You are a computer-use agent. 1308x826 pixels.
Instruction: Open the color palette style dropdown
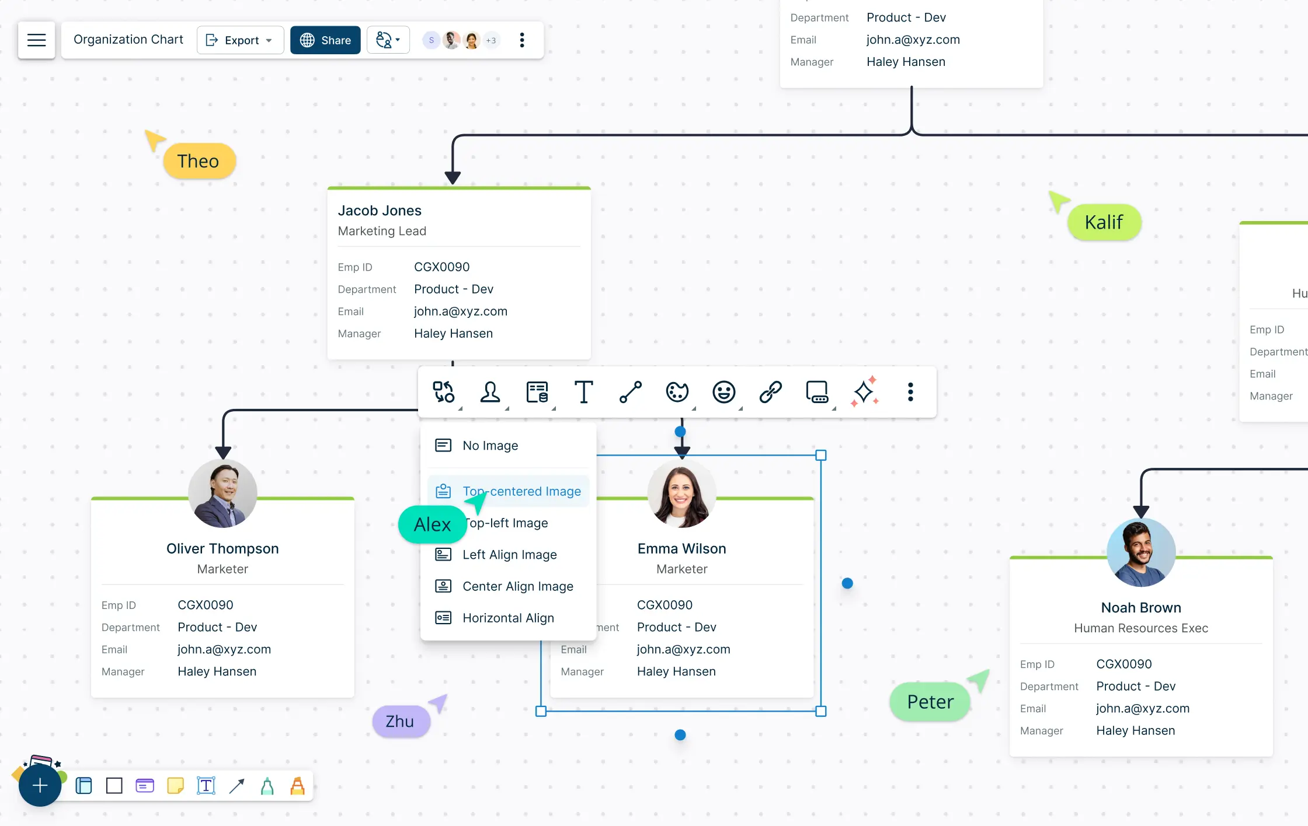677,392
